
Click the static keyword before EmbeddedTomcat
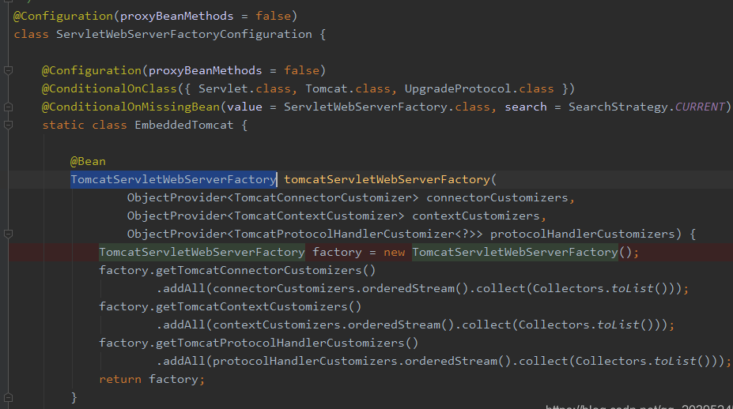click(63, 125)
